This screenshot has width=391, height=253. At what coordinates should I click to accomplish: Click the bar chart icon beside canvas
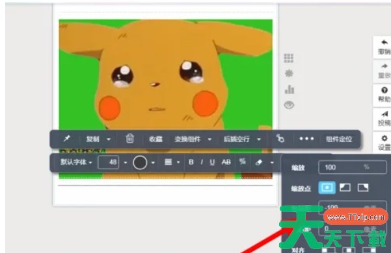290,90
